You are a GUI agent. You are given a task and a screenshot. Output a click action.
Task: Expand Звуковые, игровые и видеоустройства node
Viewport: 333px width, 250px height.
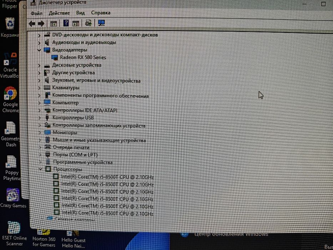pos(39,81)
